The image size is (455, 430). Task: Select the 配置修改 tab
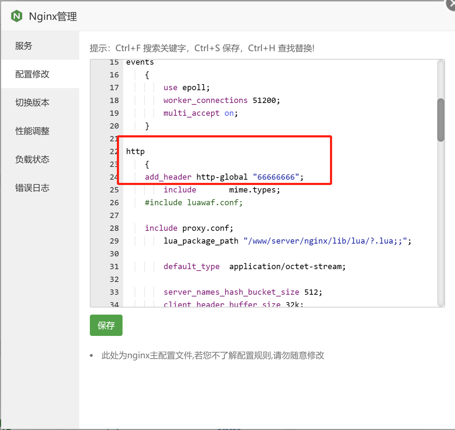click(40, 74)
